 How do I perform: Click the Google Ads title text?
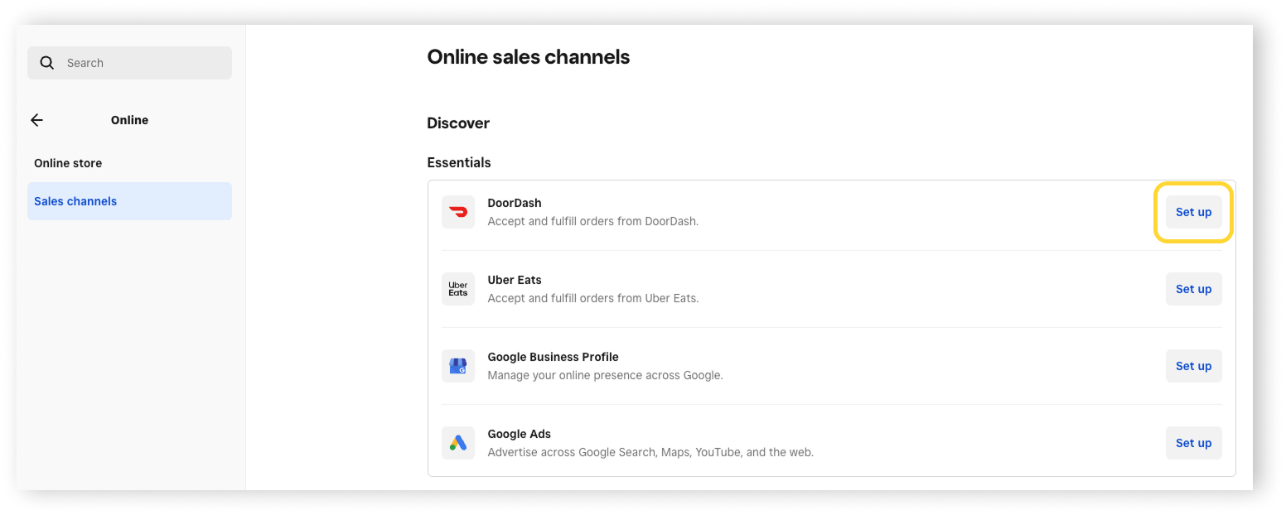point(520,434)
